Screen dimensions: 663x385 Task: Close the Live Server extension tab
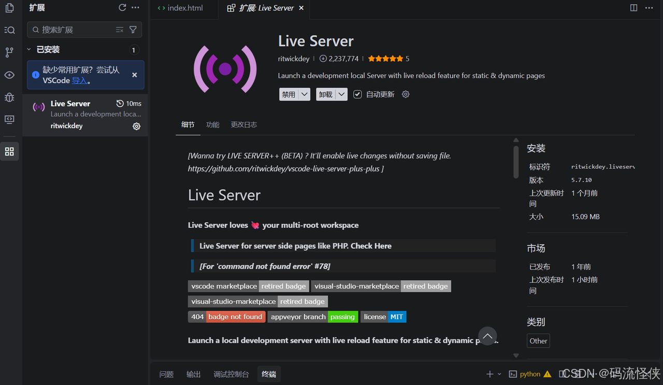(301, 8)
